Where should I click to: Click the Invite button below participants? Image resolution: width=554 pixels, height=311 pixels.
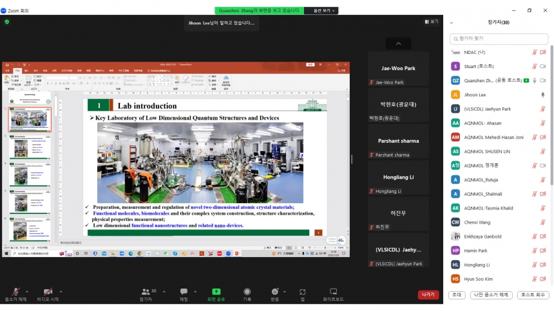click(x=457, y=295)
